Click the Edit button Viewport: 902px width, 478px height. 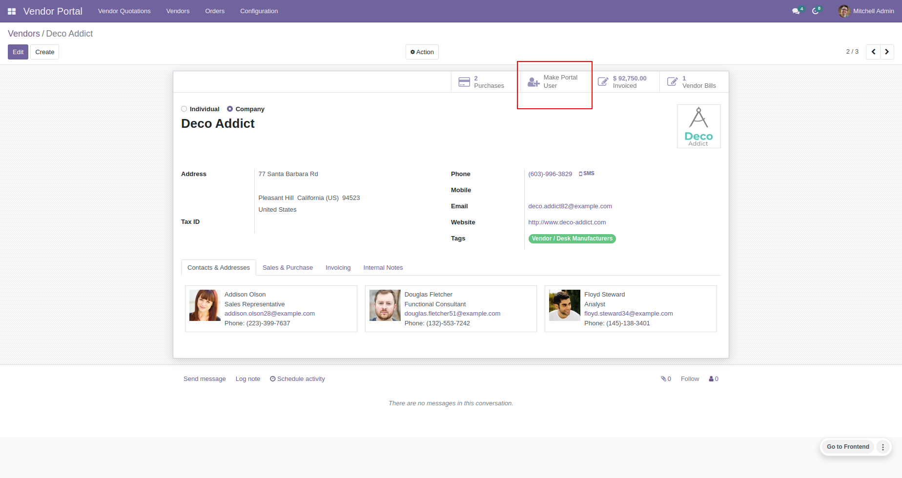(x=18, y=52)
